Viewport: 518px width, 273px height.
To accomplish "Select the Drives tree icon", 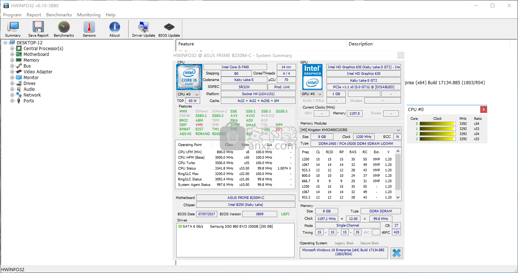I will (19, 83).
